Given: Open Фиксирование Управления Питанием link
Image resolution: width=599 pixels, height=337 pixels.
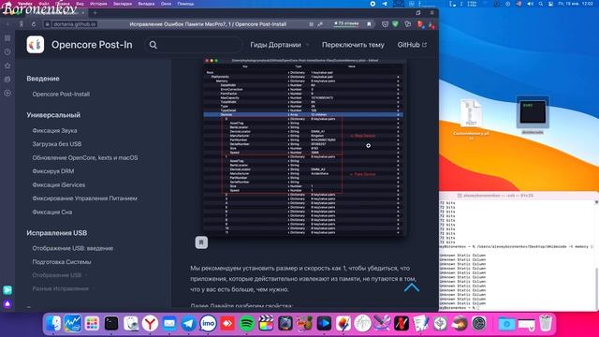Looking at the screenshot, I should click(84, 198).
